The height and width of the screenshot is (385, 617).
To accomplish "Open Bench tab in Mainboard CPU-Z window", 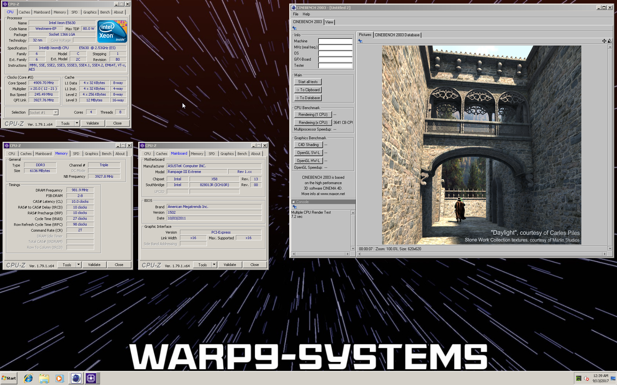I will (x=242, y=154).
